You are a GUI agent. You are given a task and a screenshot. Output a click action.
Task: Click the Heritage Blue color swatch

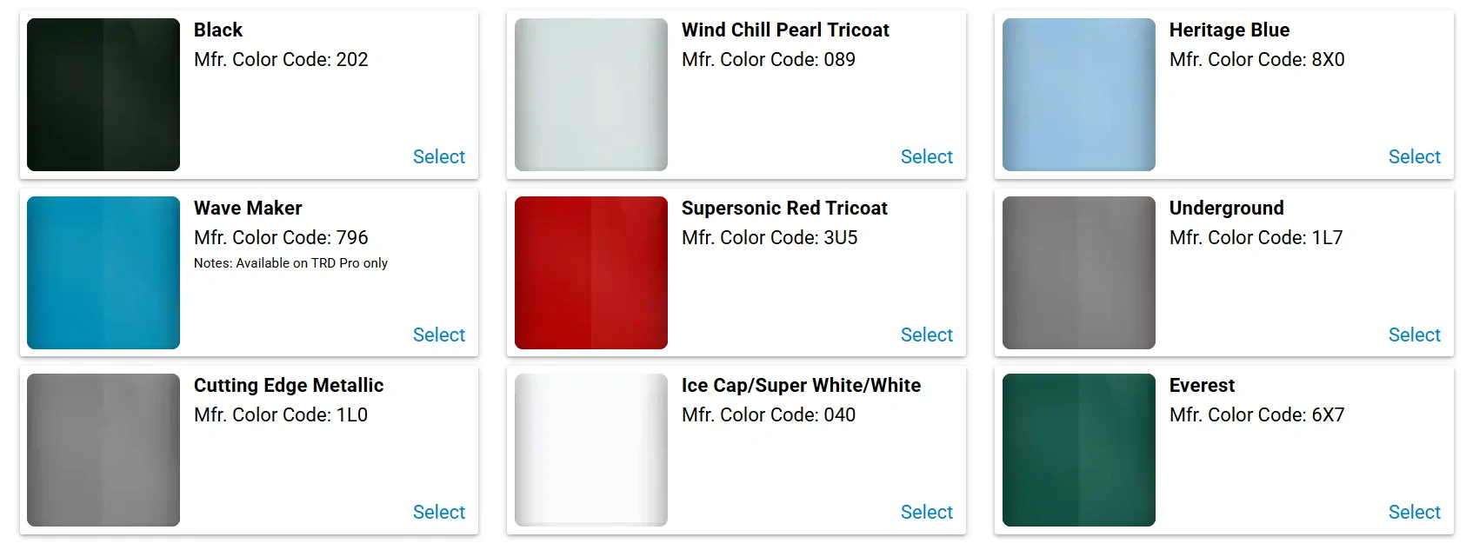pos(1079,95)
